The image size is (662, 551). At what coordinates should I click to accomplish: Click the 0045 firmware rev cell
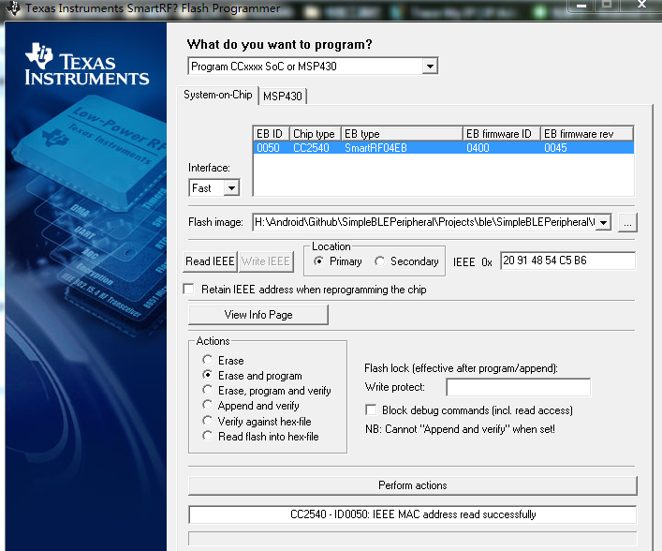pos(555,148)
